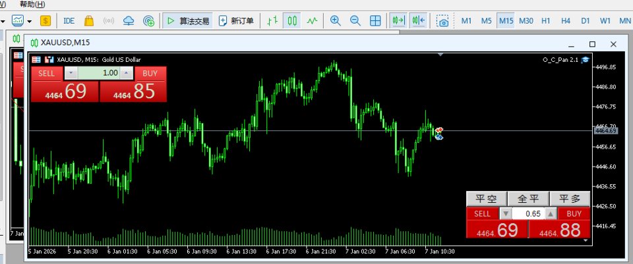Image resolution: width=633 pixels, height=264 pixels.
Task: Select the W1 timeframe
Action: [605, 20]
